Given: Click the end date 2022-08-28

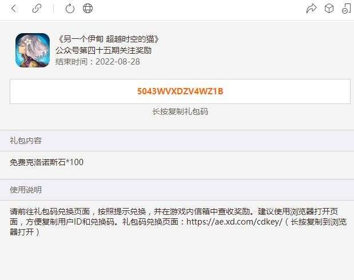Looking at the screenshot, I should pos(118,62).
